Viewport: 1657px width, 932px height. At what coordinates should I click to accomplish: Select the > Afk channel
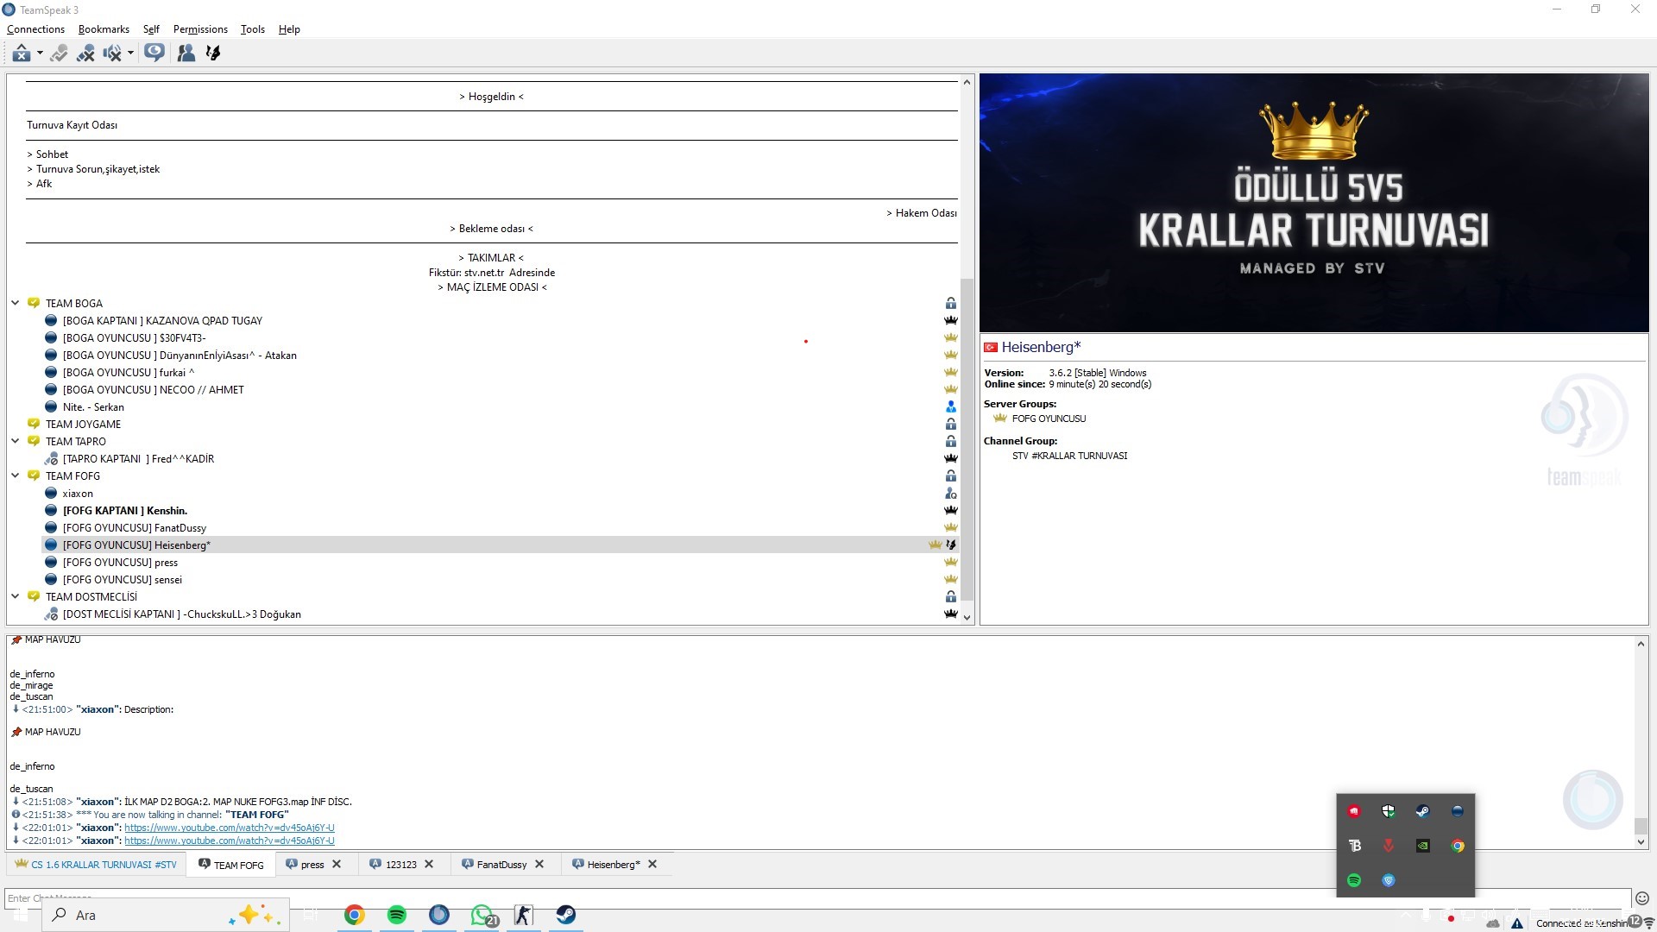point(40,184)
